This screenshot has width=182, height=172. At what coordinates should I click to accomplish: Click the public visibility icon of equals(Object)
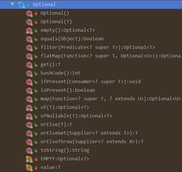36,39
